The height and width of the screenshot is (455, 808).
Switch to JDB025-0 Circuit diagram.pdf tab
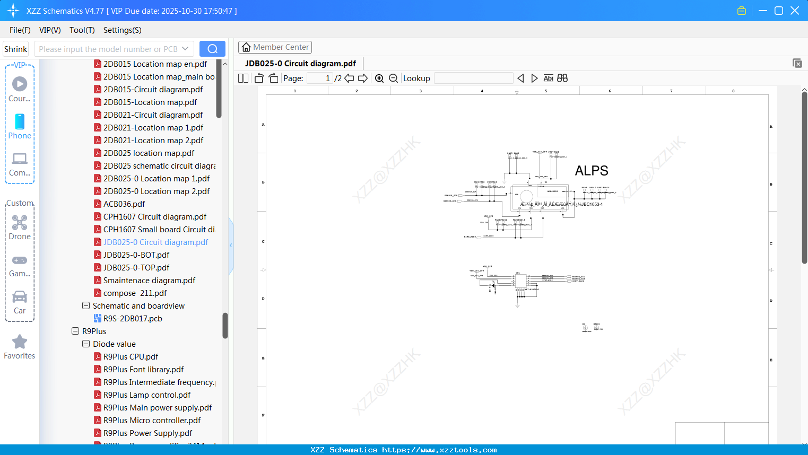(300, 63)
